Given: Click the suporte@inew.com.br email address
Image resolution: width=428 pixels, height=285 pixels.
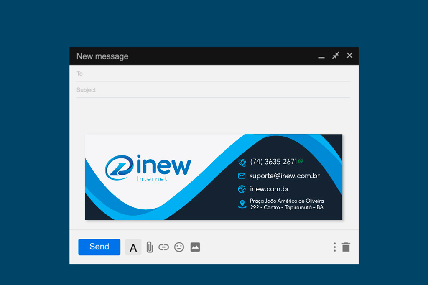Looking at the screenshot, I should 284,176.
